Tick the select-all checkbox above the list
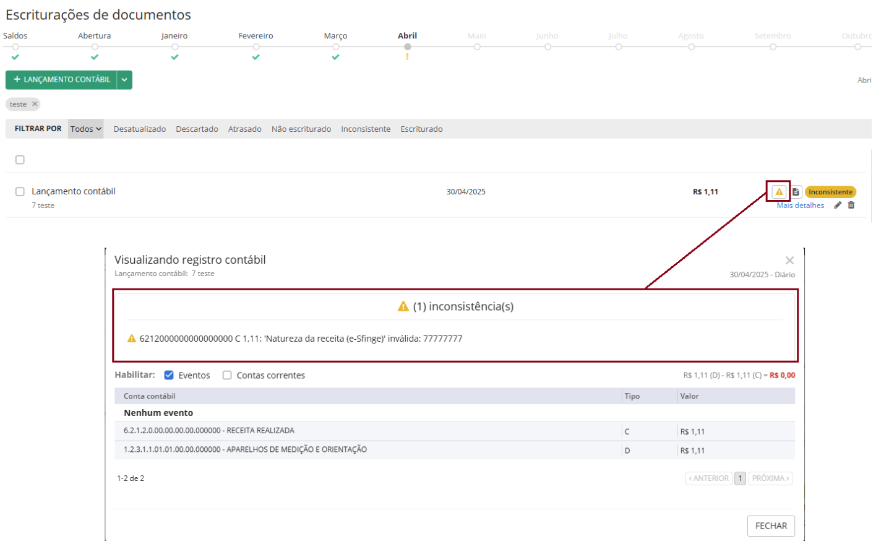Image resolution: width=876 pixels, height=541 pixels. tap(20, 160)
